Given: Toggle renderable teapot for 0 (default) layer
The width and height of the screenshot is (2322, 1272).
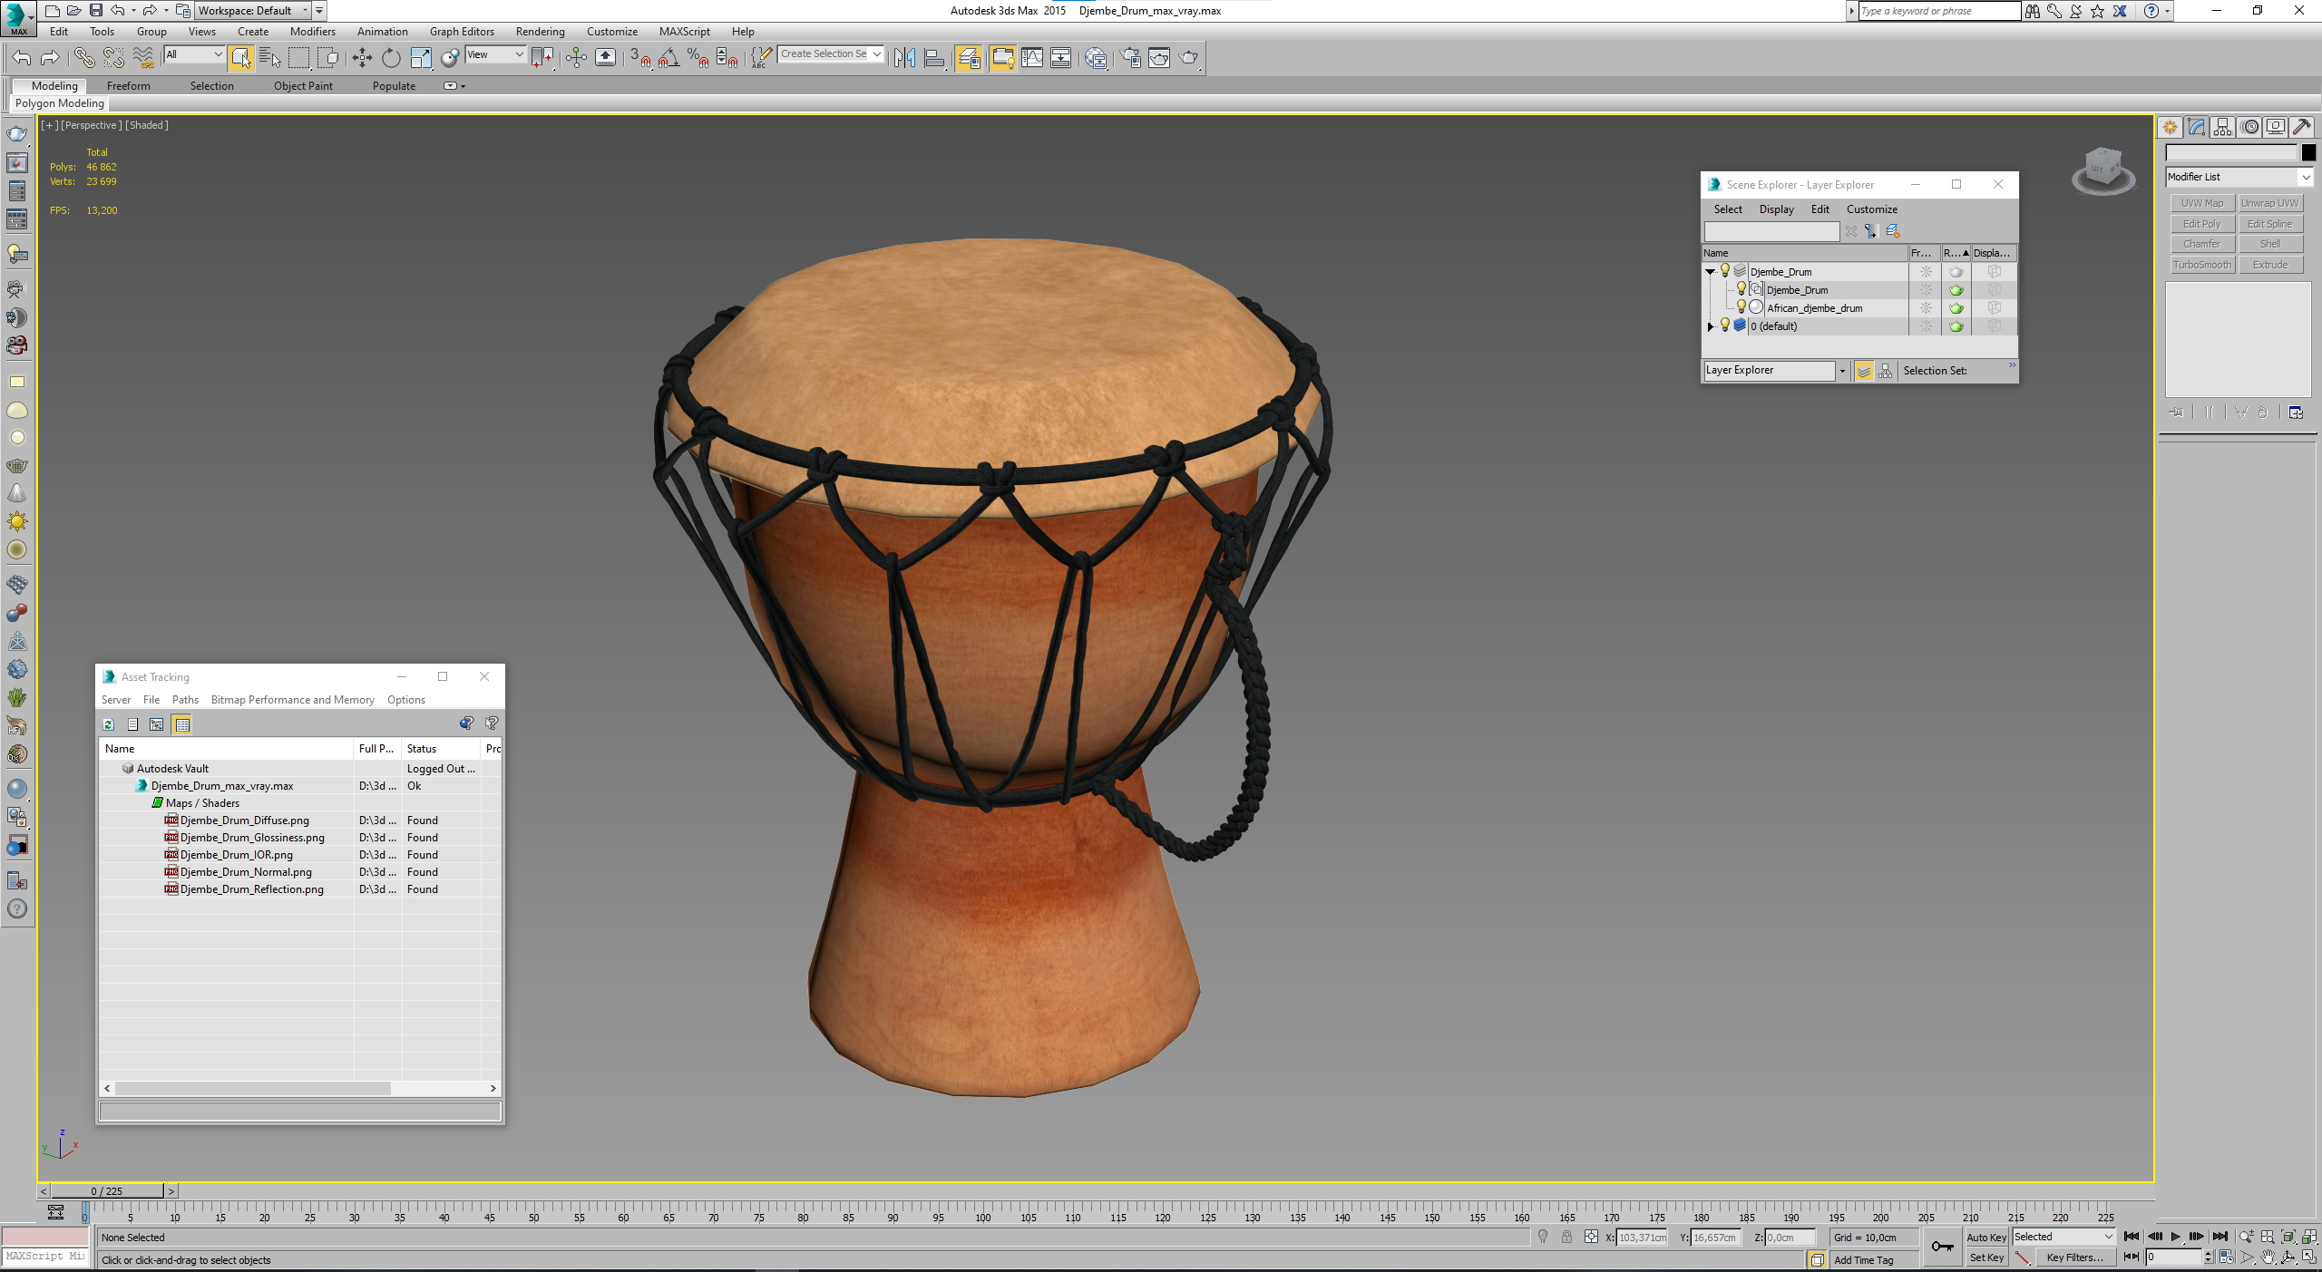Looking at the screenshot, I should (1956, 326).
